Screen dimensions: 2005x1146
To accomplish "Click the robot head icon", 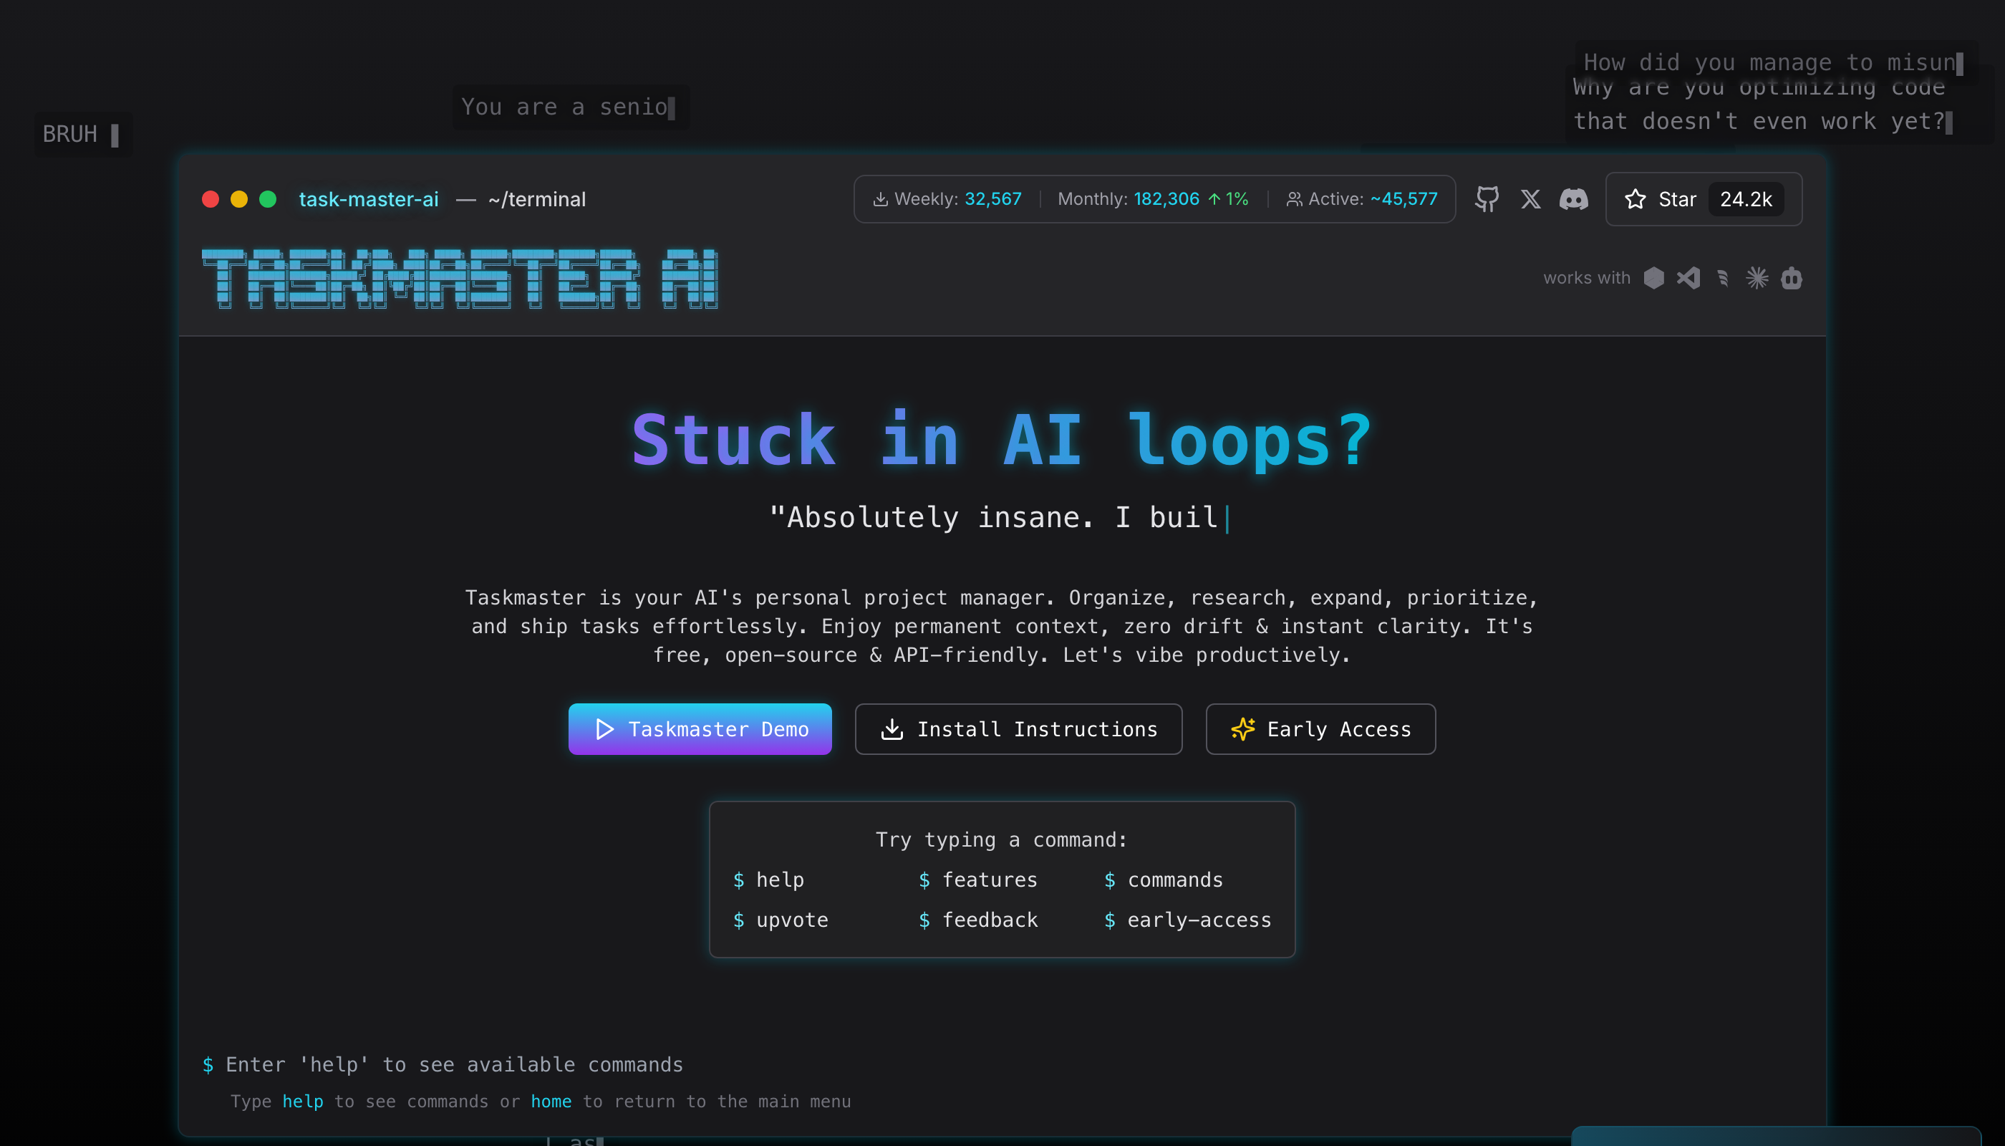I will [x=1792, y=278].
